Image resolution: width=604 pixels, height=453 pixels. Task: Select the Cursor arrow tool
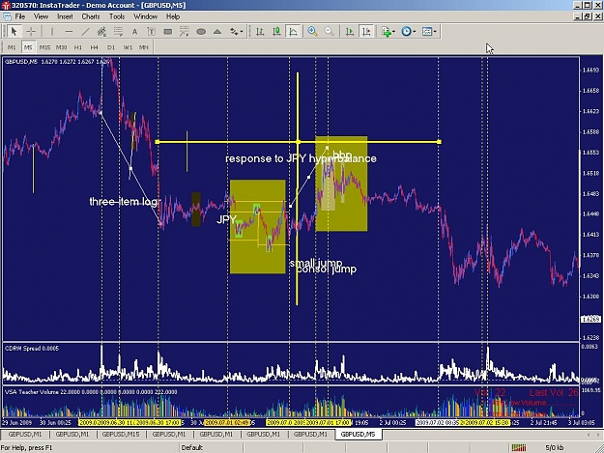click(x=14, y=32)
